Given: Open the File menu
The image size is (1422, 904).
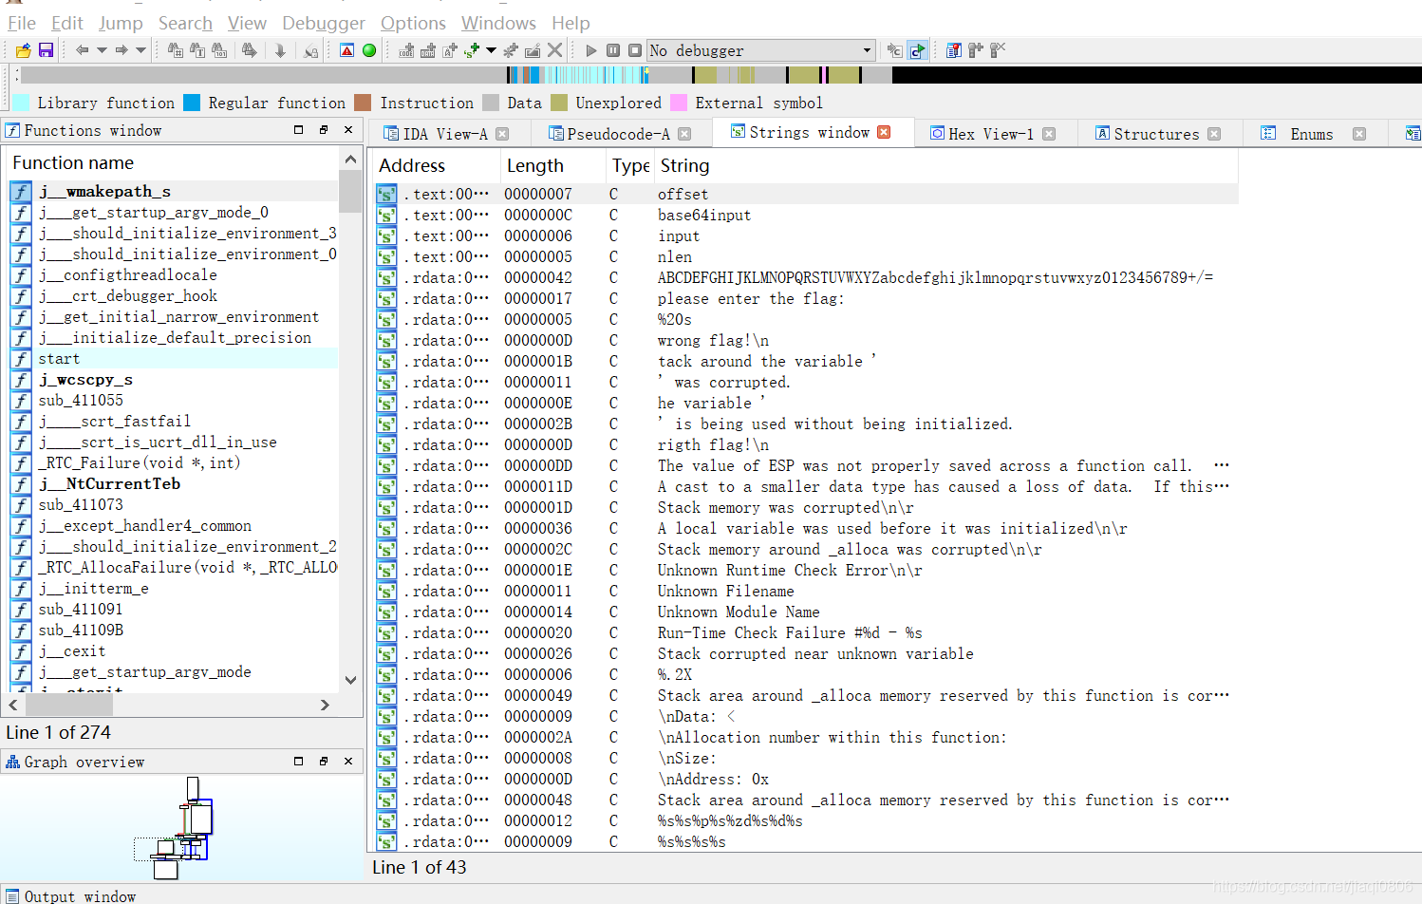Looking at the screenshot, I should (22, 23).
